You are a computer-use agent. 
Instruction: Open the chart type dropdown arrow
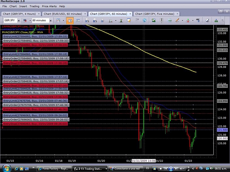(x=63, y=21)
